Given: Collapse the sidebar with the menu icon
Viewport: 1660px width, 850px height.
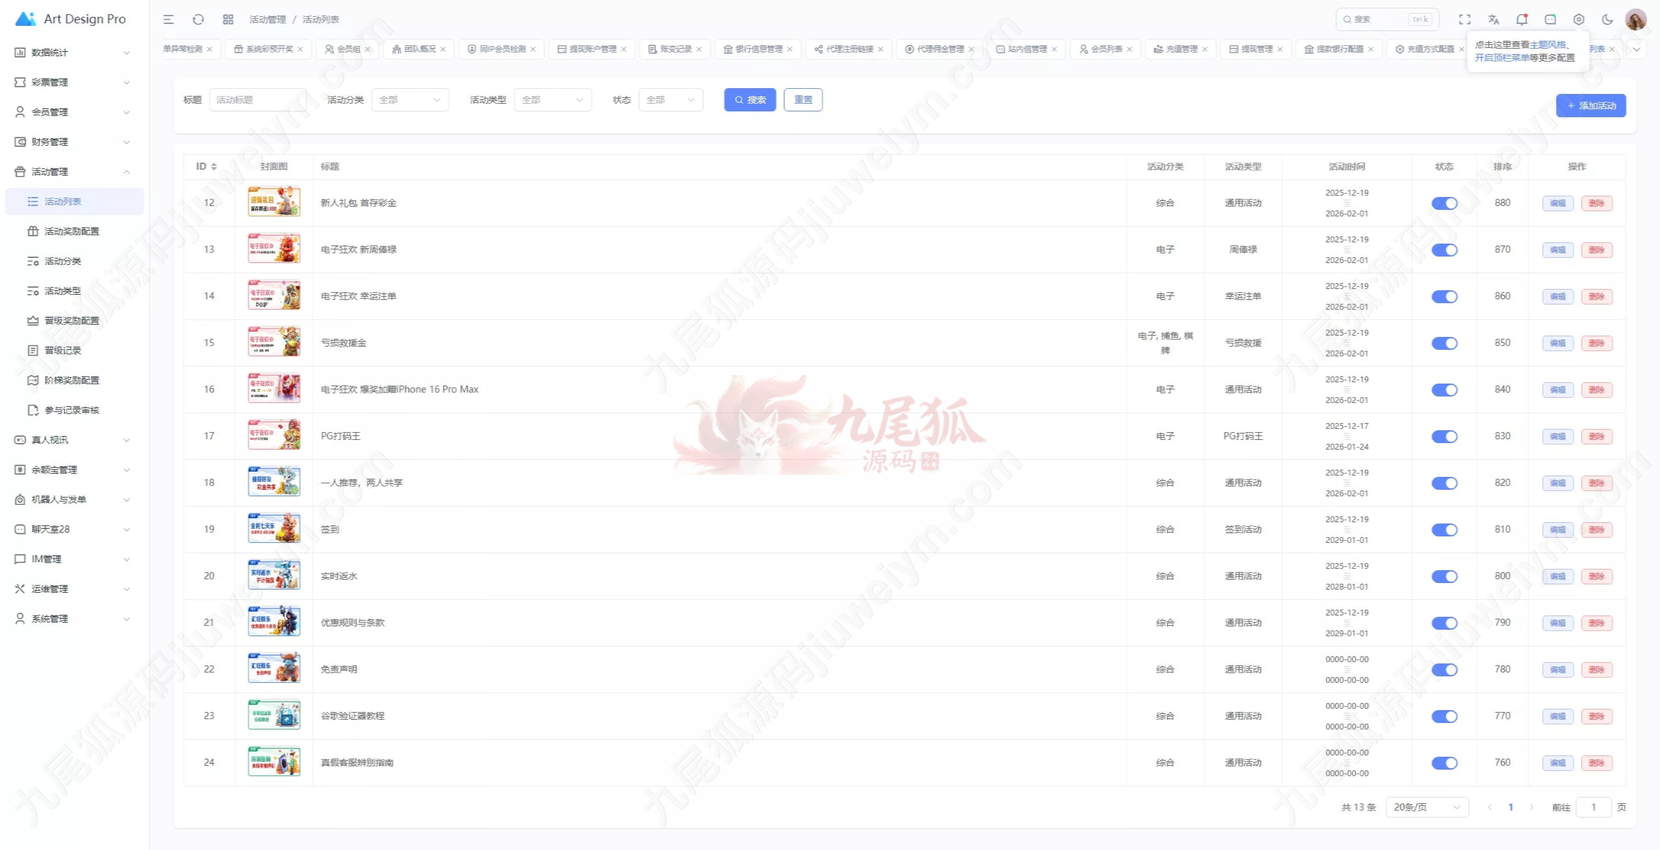Looking at the screenshot, I should [x=169, y=19].
